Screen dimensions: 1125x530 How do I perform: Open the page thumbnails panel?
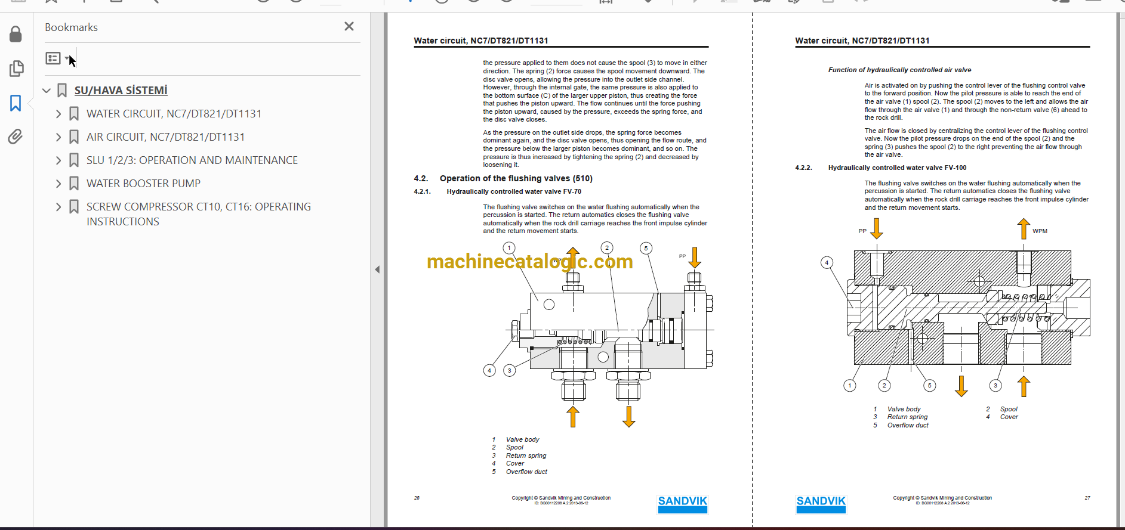pos(16,69)
